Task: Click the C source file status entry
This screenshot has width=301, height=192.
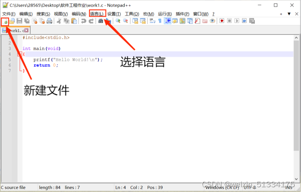Action: click(13, 188)
